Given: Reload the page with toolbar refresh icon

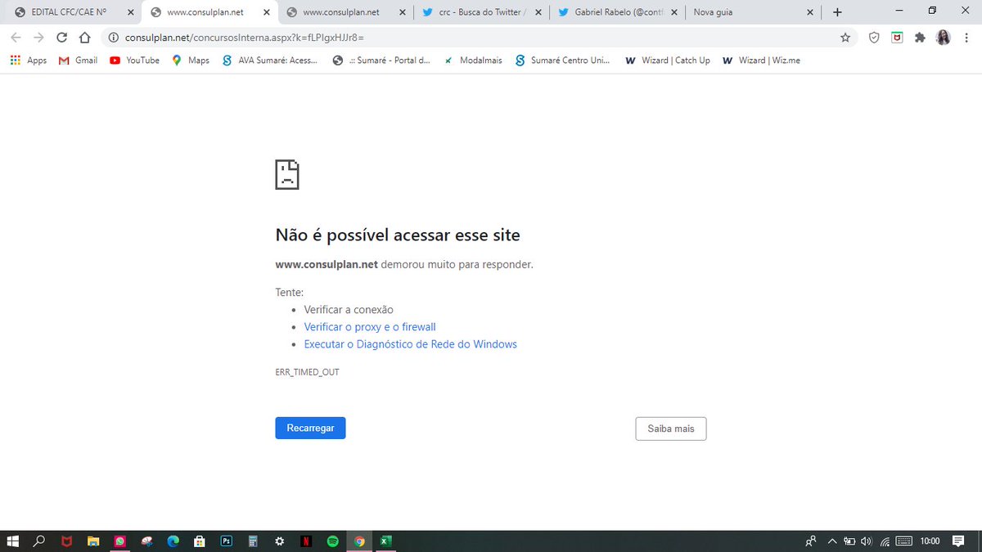Looking at the screenshot, I should pos(61,38).
